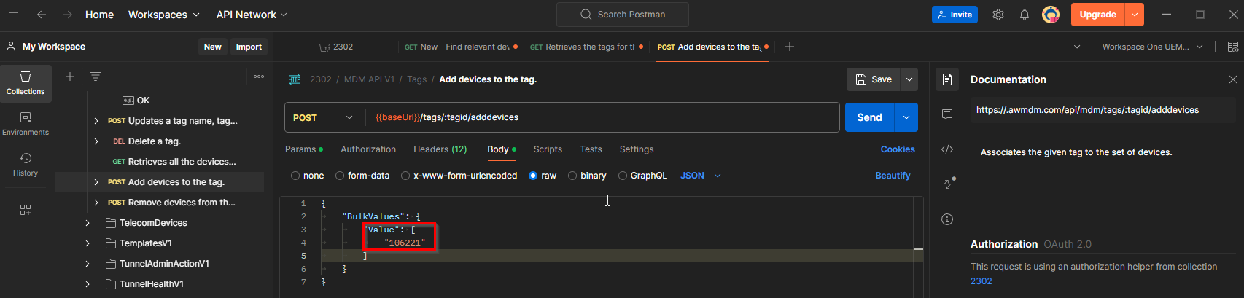The image size is (1244, 298).
Task: Expand the TelecomDevices folder
Action: [88, 223]
